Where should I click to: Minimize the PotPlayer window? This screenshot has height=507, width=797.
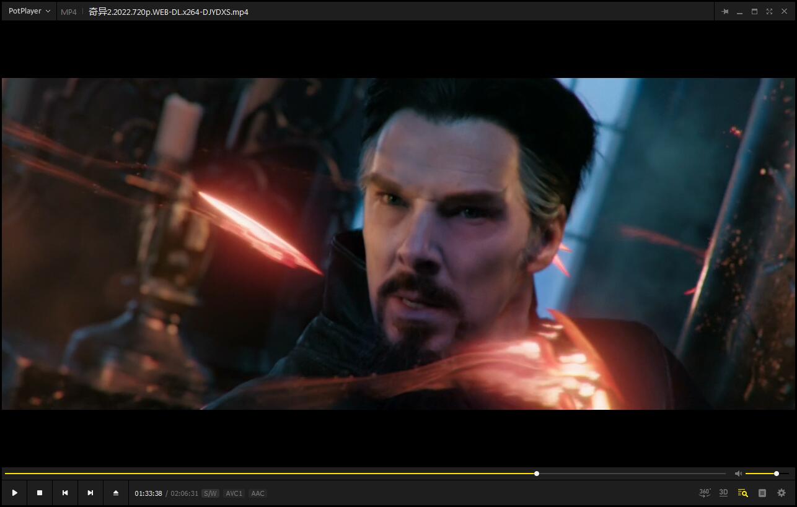(739, 12)
